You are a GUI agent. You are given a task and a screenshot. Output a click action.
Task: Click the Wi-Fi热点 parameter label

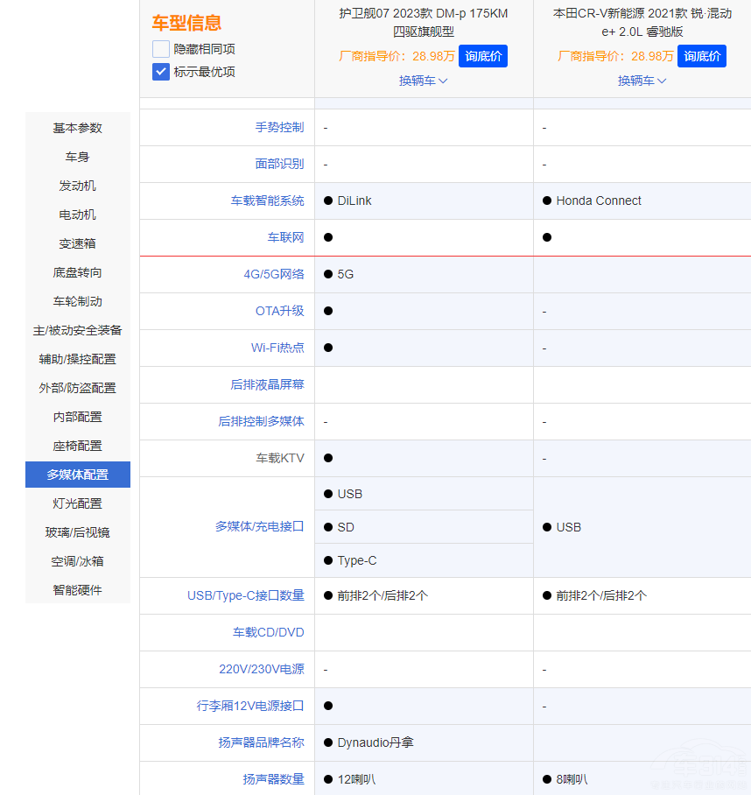[x=277, y=348]
